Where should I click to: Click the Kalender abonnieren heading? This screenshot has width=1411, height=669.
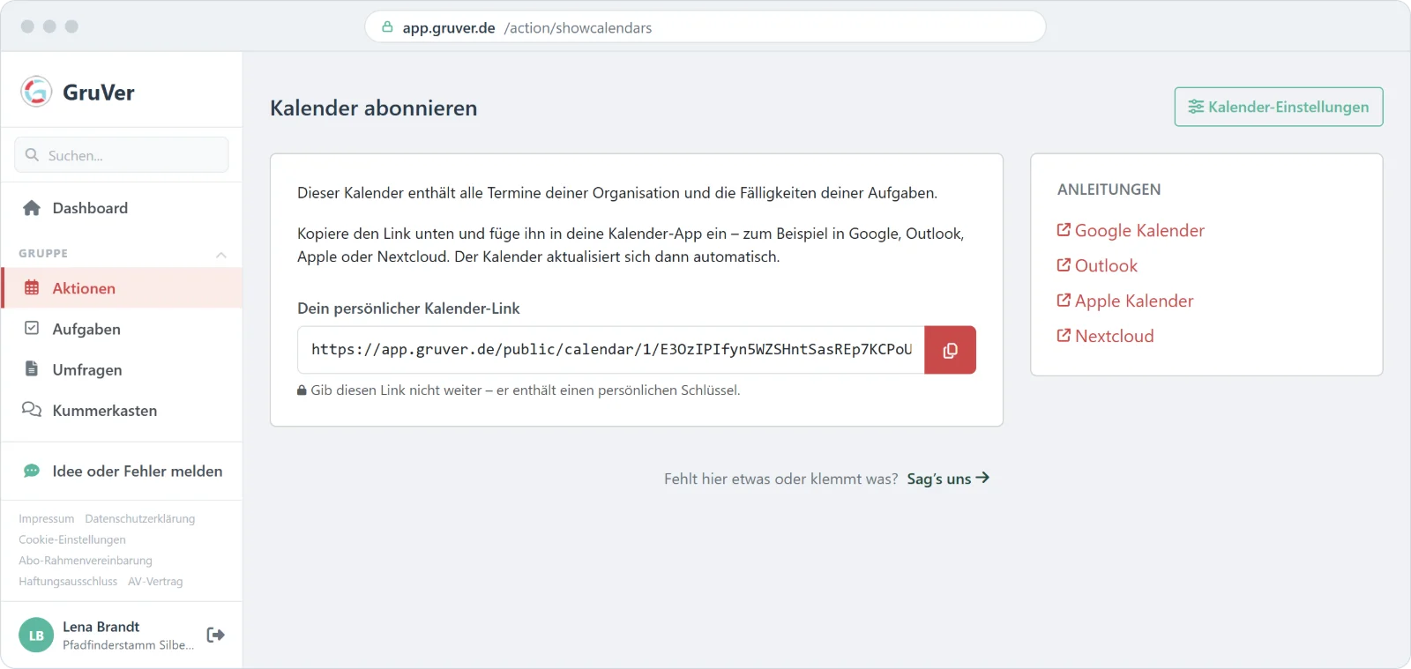click(x=374, y=108)
